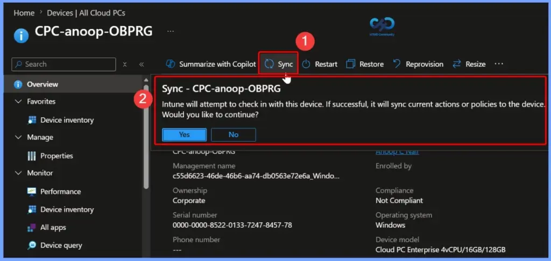Open ellipsis menu next to CPC-anoop-OBPRG title

coord(171,31)
